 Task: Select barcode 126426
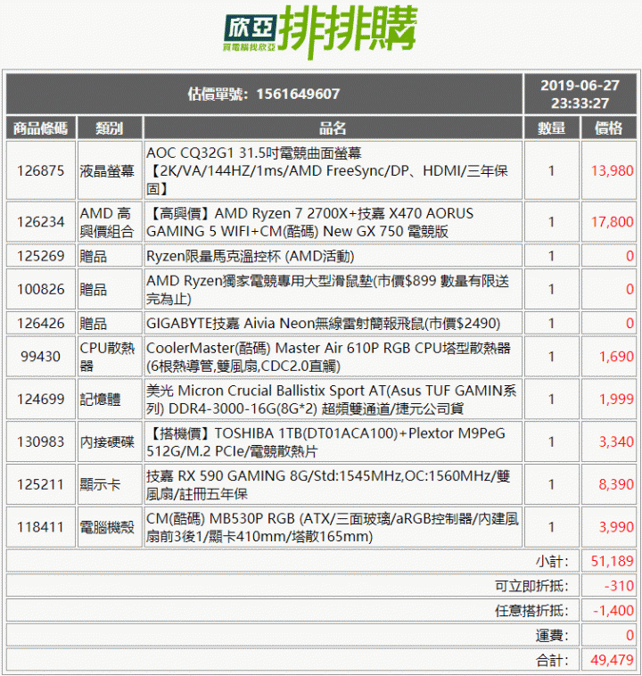click(x=40, y=323)
